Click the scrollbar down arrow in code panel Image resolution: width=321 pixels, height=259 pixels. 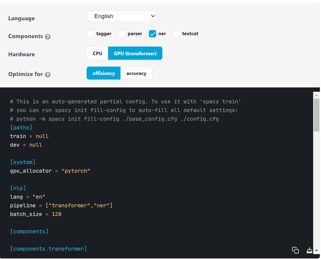click(x=316, y=251)
